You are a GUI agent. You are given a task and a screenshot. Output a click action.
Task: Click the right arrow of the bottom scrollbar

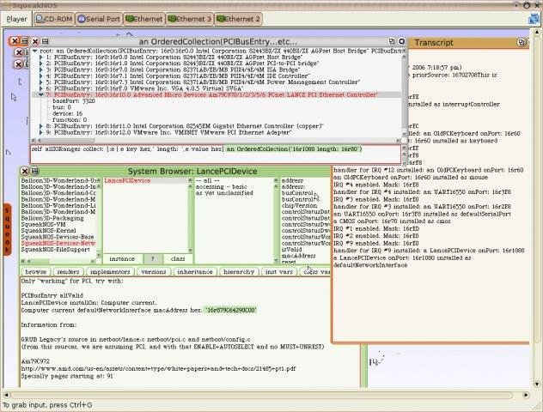[526, 395]
